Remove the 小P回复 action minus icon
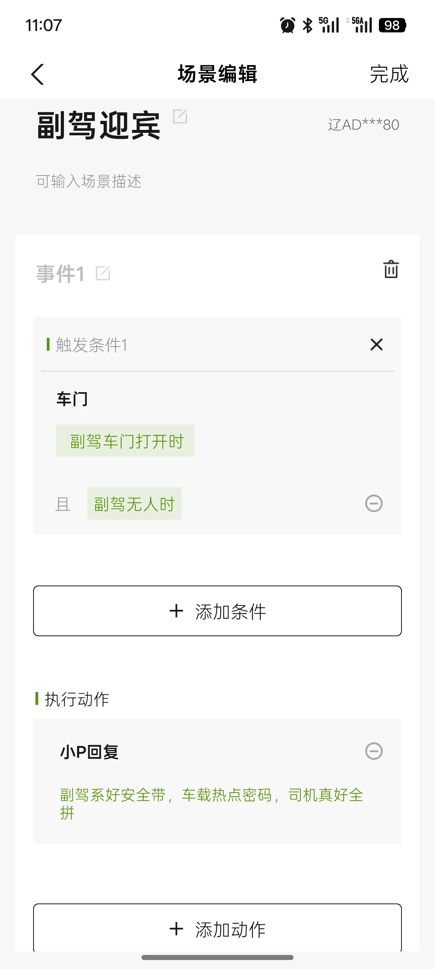This screenshot has width=435, height=969. [374, 751]
